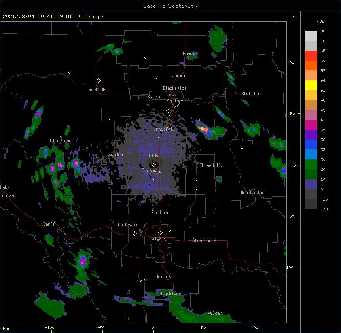
Task: Click the Olds city label
Action: (153, 156)
